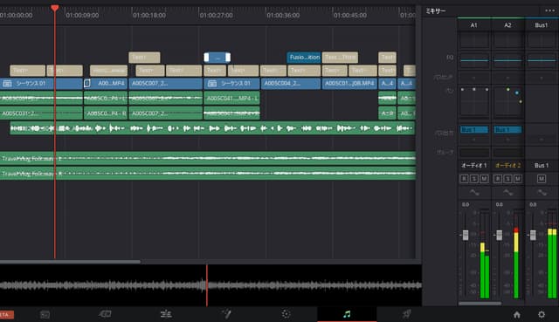This screenshot has height=322, width=559.
Task: Click the highlighted オーディオ 2 track name
Action: point(507,165)
